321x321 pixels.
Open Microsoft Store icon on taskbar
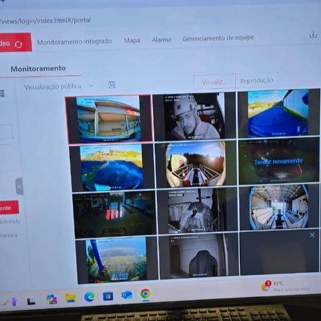point(108,296)
